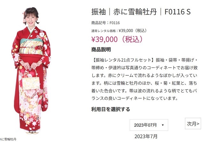Screen dimensions: 223x142
Task: Click the striped obi belt in the photo
Action: click(x=31, y=46)
